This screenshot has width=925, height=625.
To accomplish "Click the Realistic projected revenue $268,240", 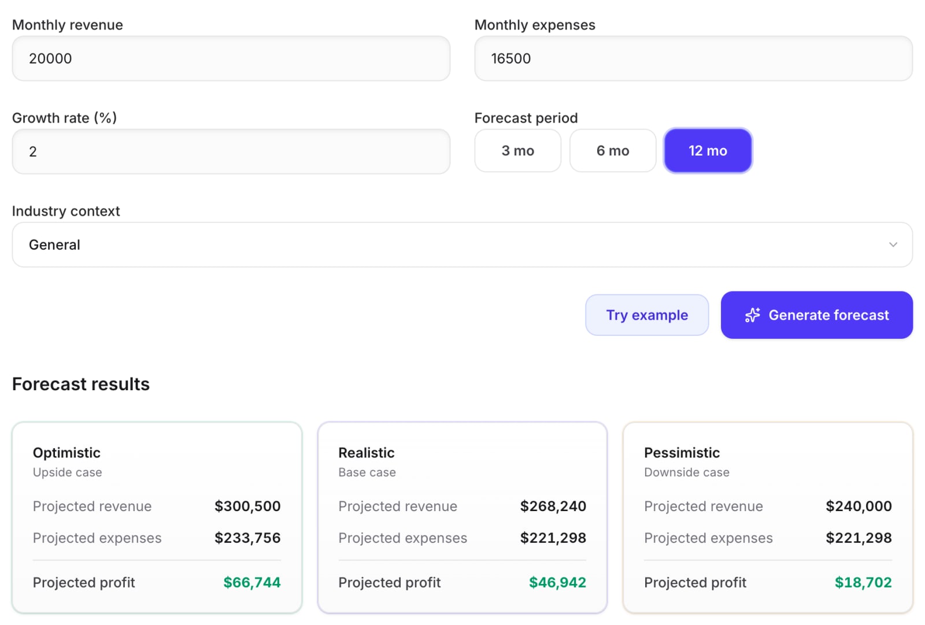I will coord(553,506).
